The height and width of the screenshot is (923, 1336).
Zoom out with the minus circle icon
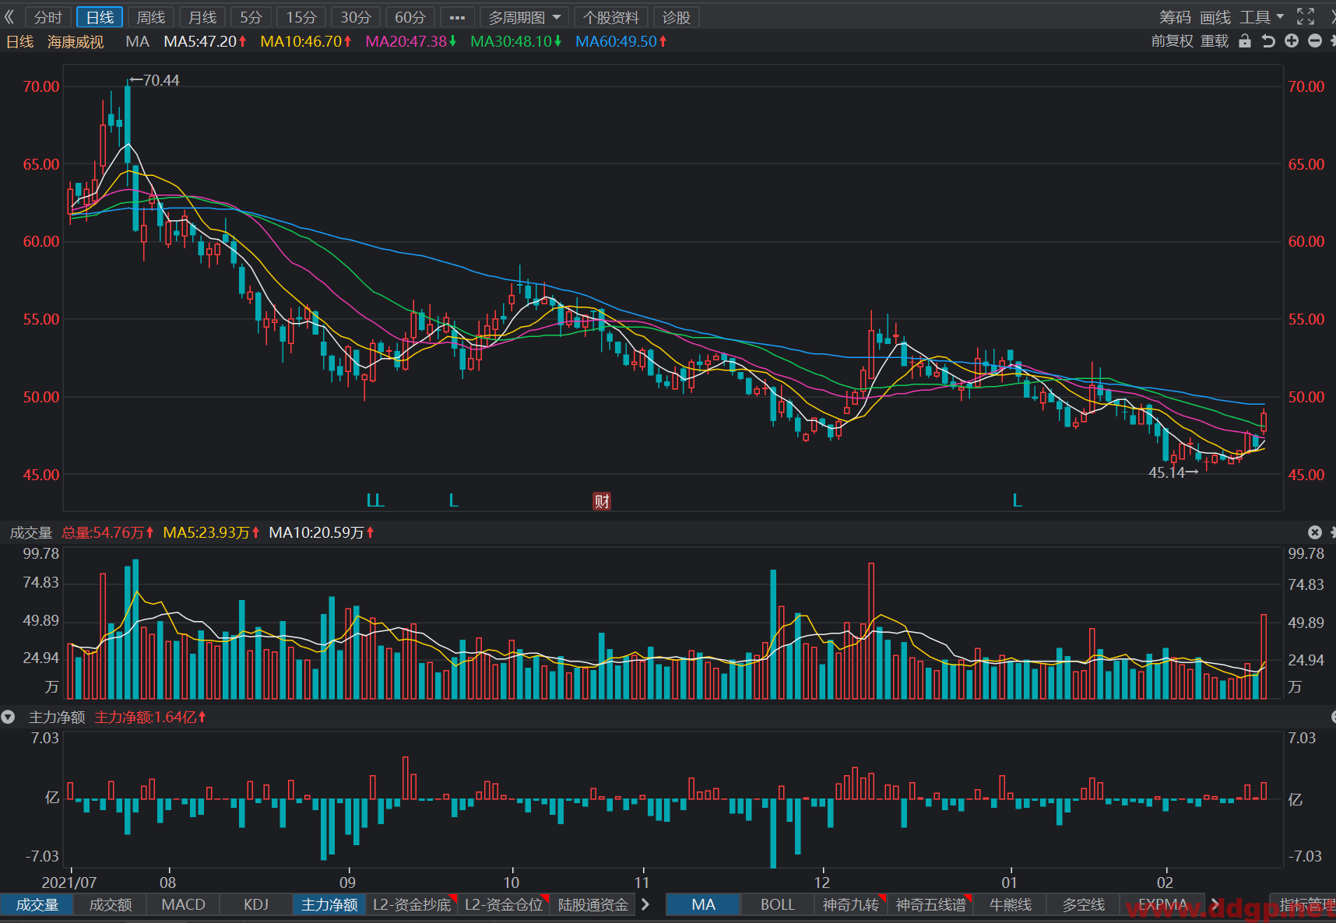1315,41
